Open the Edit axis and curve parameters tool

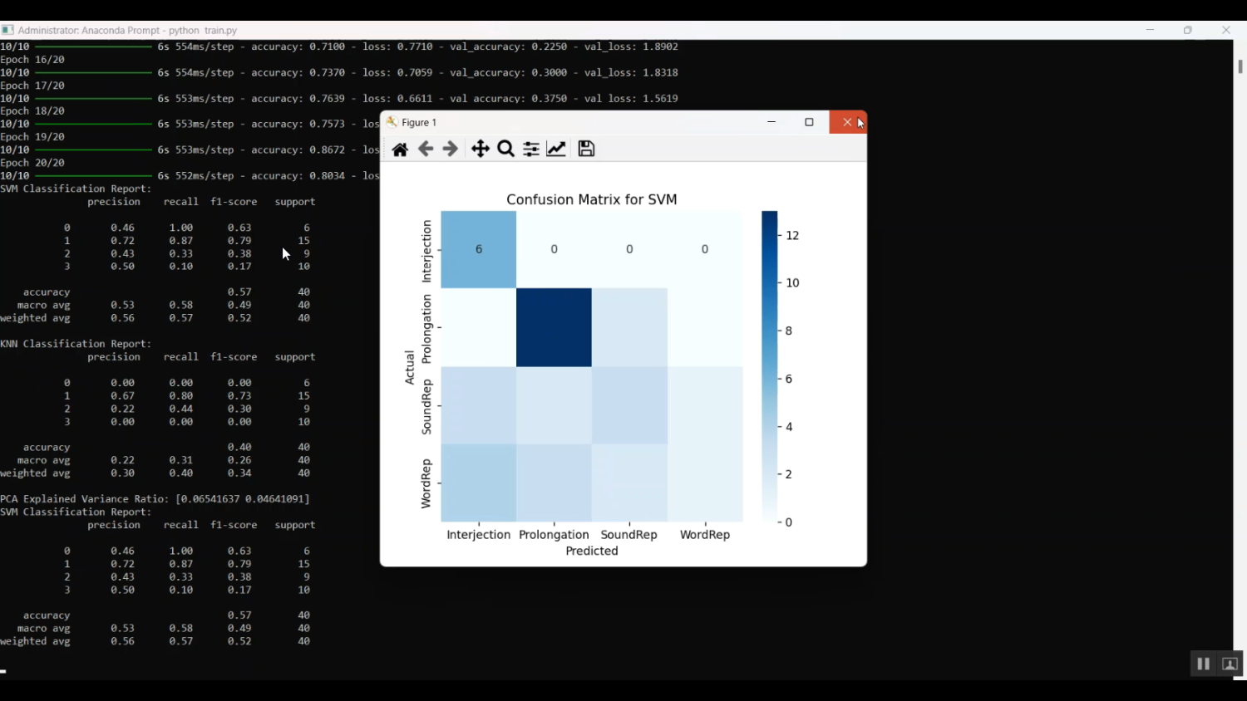(x=556, y=149)
